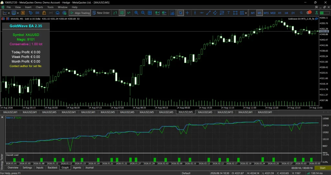Toggle the Algo Trading button
This screenshot has width=331, height=175.
80,13
